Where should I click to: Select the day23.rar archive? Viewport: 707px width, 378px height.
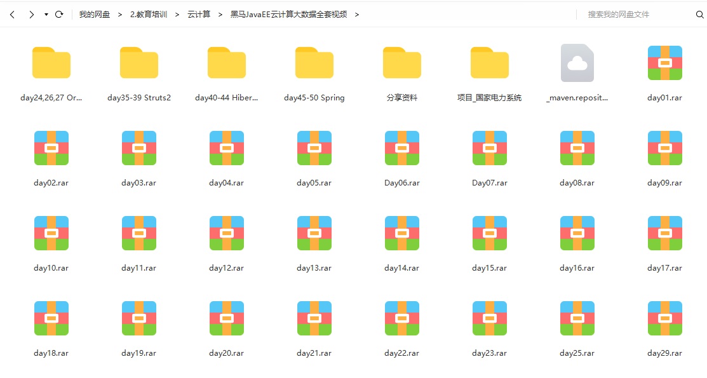click(x=490, y=318)
